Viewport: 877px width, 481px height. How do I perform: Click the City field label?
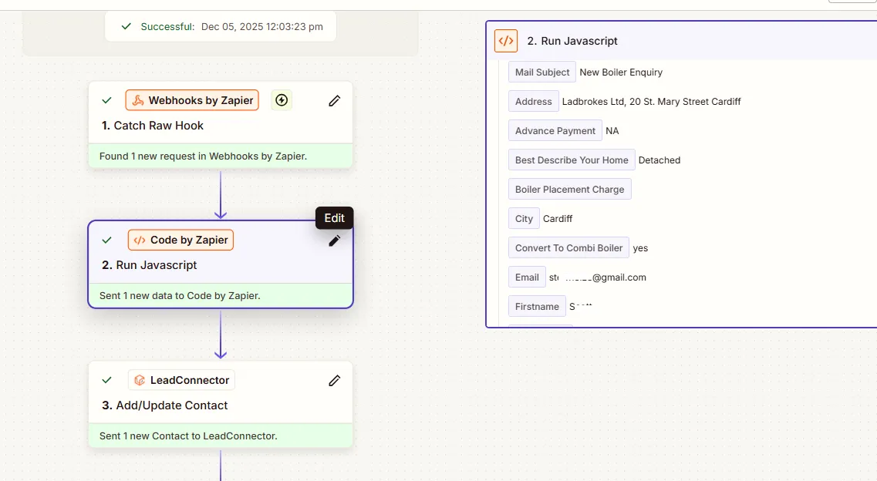pyautogui.click(x=524, y=219)
